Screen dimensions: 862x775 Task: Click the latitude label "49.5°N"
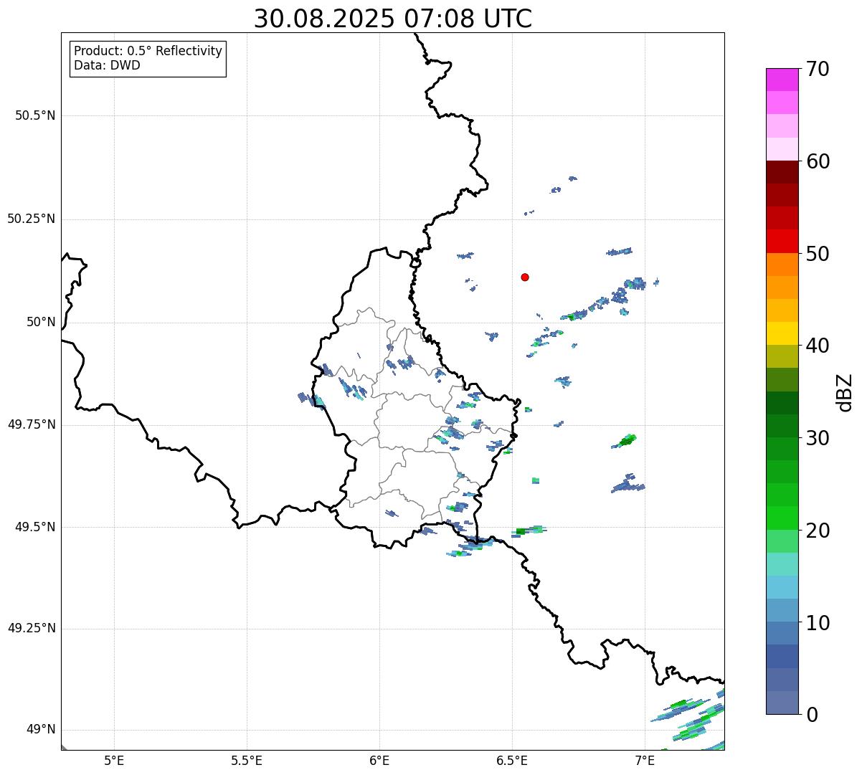35,527
